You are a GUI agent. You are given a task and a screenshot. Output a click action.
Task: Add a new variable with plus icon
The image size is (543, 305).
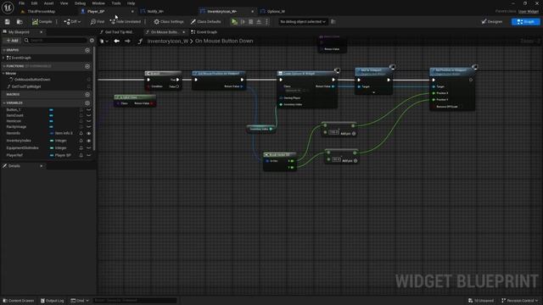(x=87, y=103)
